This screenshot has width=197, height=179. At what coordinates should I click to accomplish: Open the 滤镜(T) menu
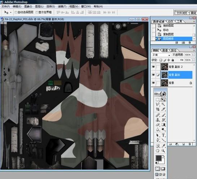coord(62,6)
